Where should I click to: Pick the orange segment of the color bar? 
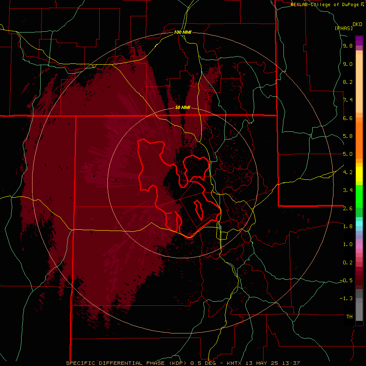point(359,140)
